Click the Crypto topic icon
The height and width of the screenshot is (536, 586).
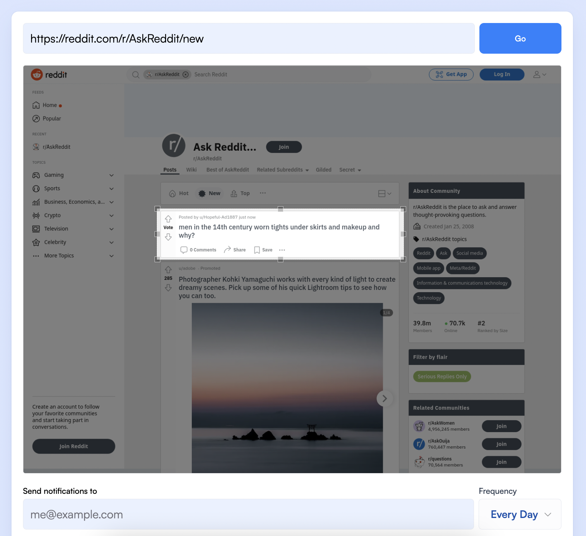pos(36,215)
